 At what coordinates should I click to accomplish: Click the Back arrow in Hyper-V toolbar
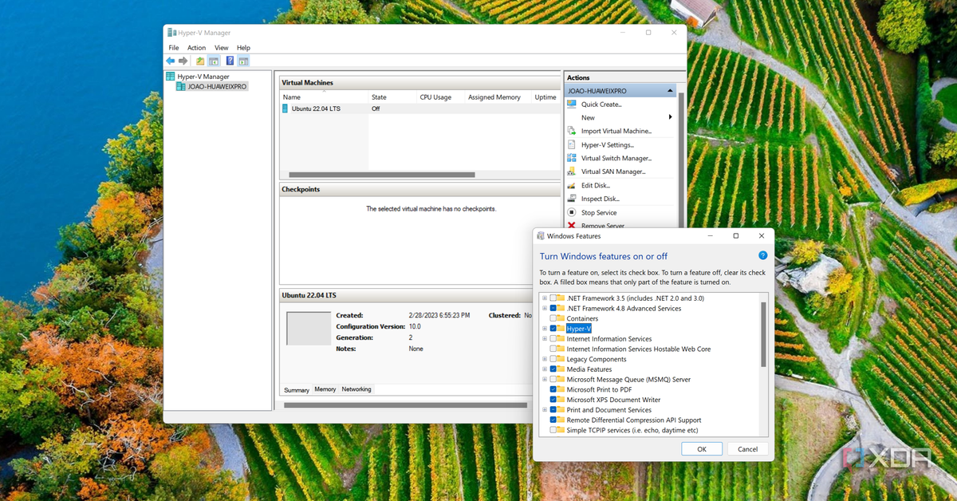170,61
